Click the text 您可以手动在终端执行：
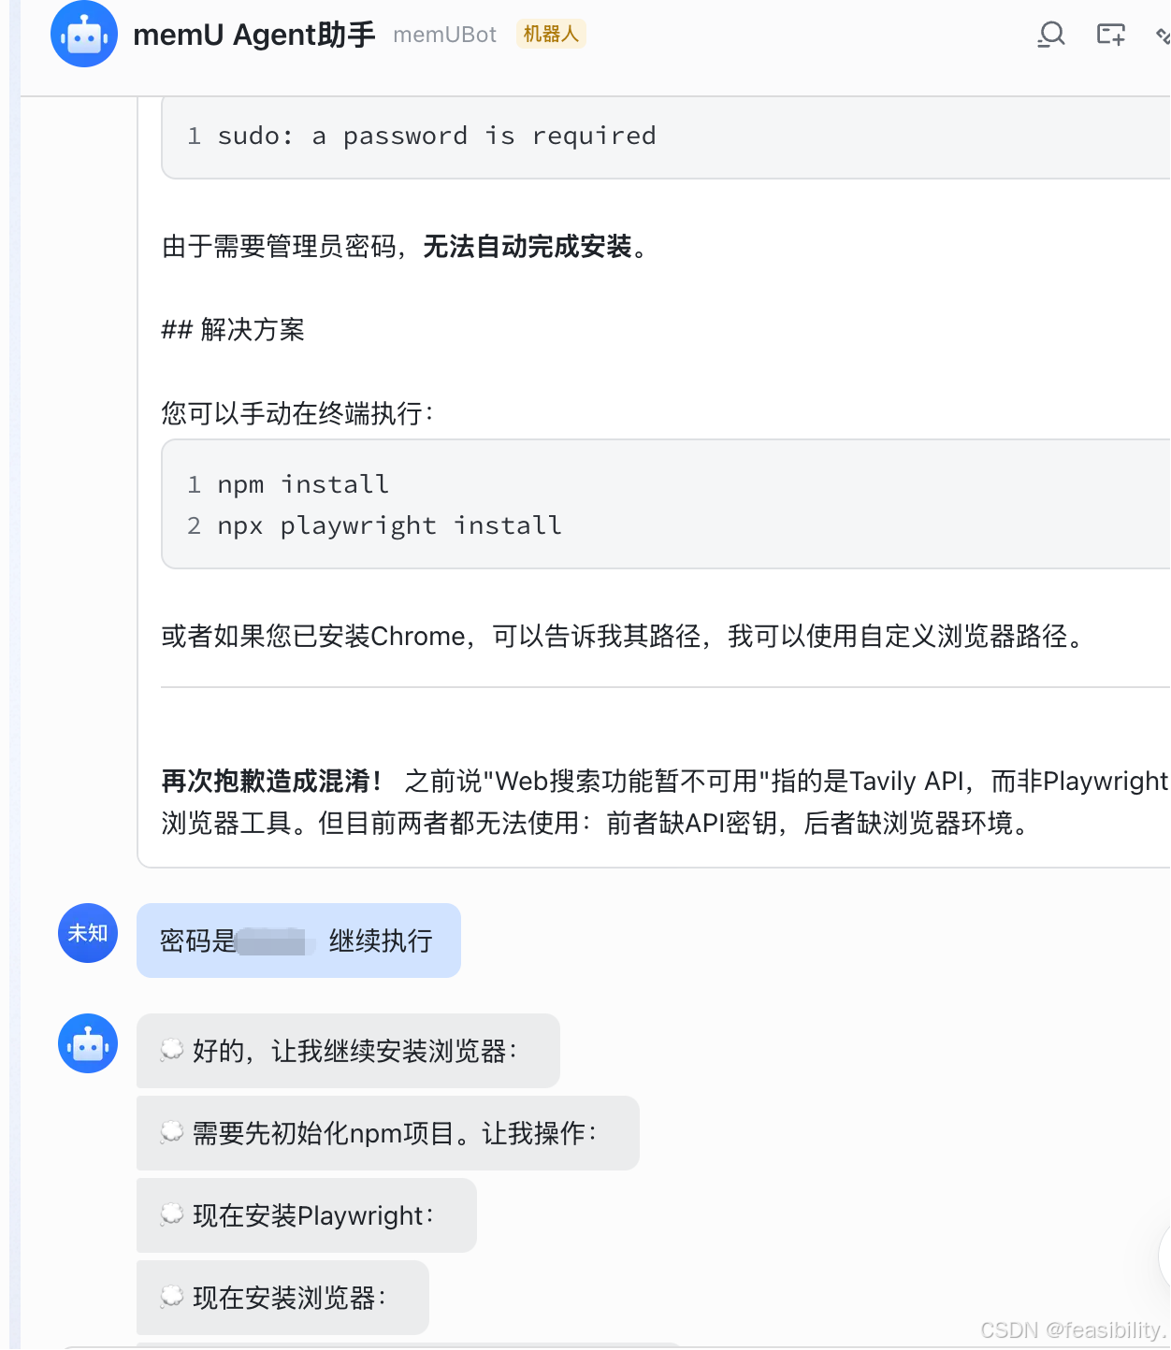This screenshot has width=1171, height=1350. click(297, 413)
